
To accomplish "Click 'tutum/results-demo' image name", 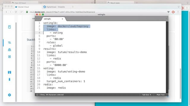I will [x=72, y=52].
